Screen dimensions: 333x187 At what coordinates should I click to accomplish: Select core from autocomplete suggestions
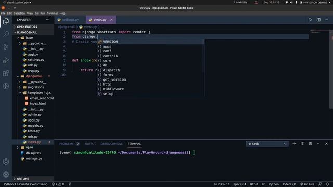click(150, 61)
